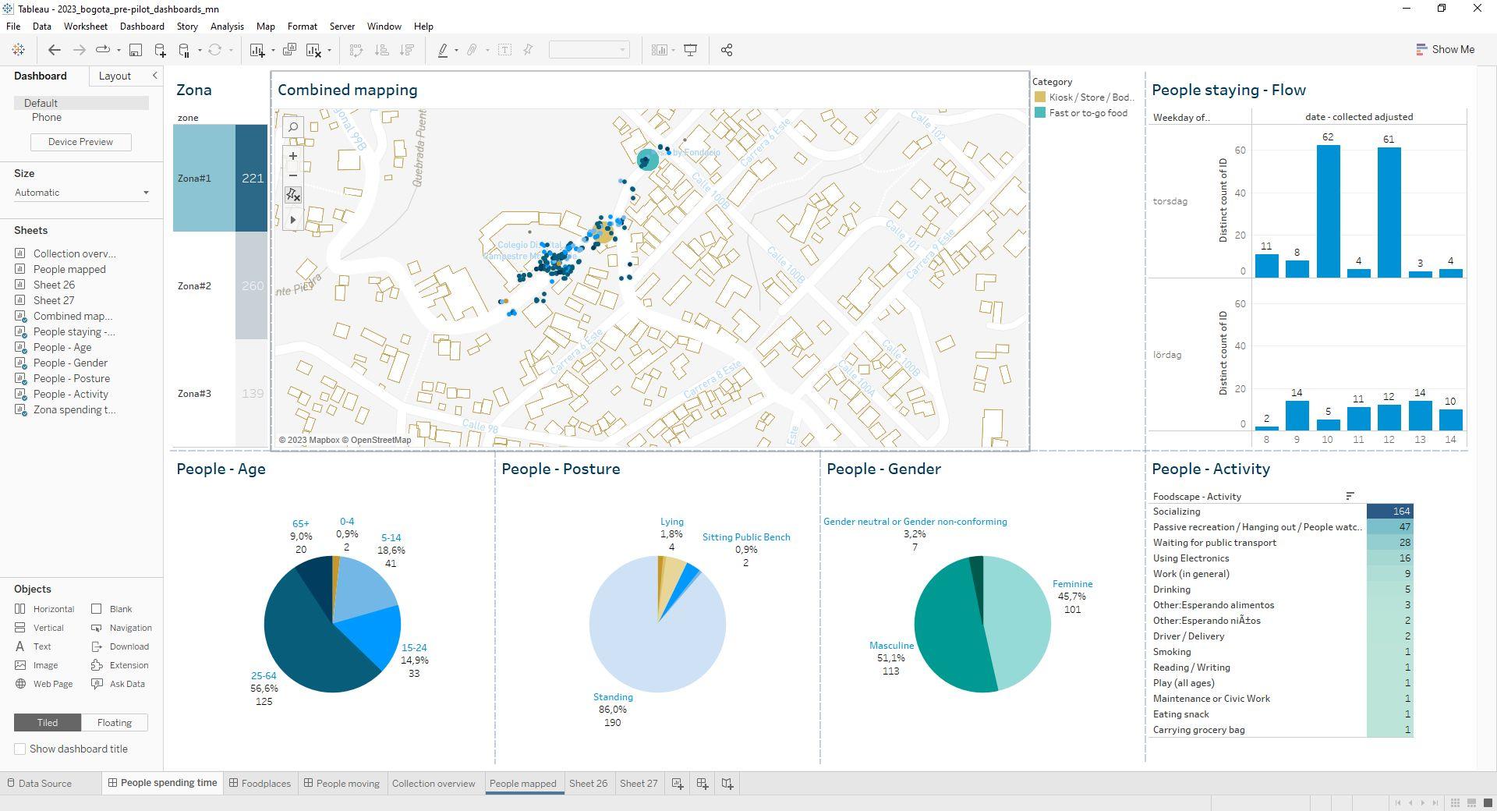The image size is (1497, 811).
Task: Click the map reset pin tool
Action: [x=293, y=195]
